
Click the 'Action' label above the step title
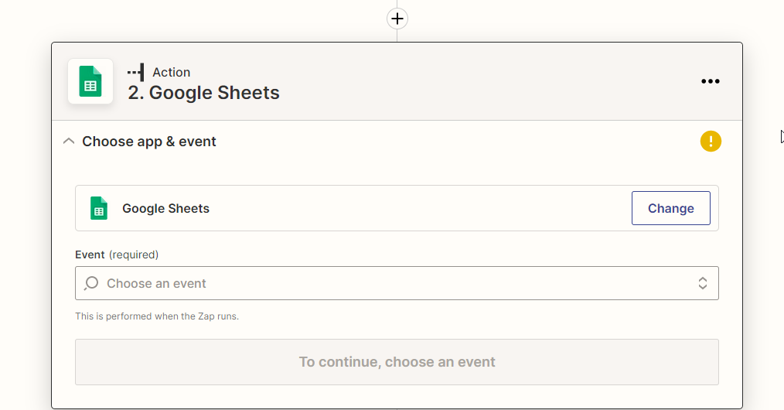171,72
